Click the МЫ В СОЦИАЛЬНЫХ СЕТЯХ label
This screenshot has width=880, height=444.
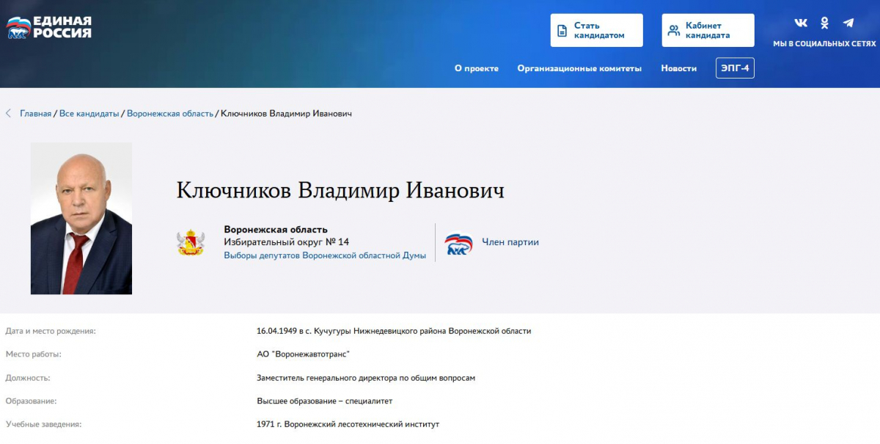click(x=824, y=44)
